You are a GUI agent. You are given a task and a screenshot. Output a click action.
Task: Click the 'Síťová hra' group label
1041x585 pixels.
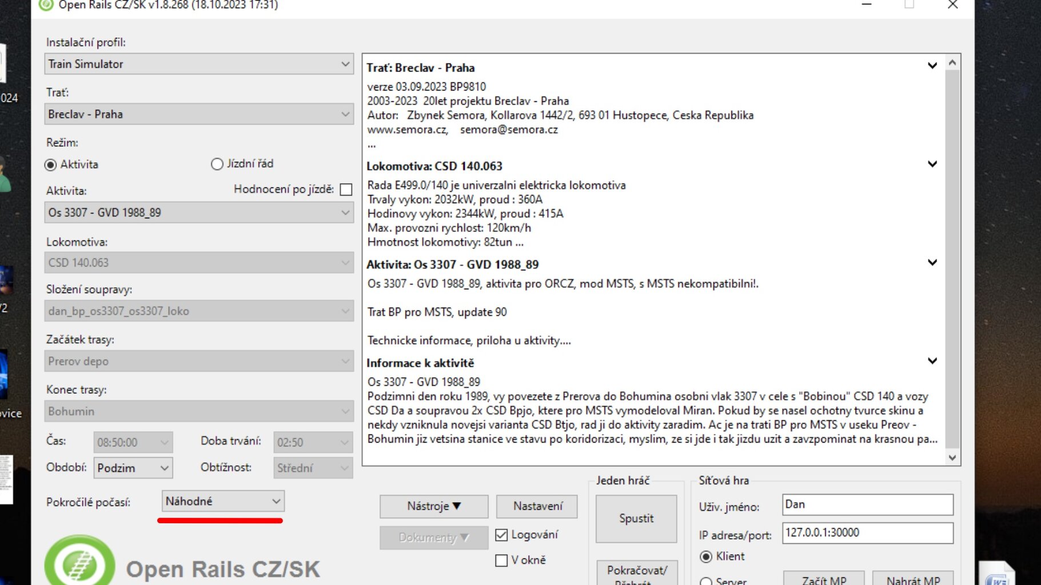coord(723,480)
